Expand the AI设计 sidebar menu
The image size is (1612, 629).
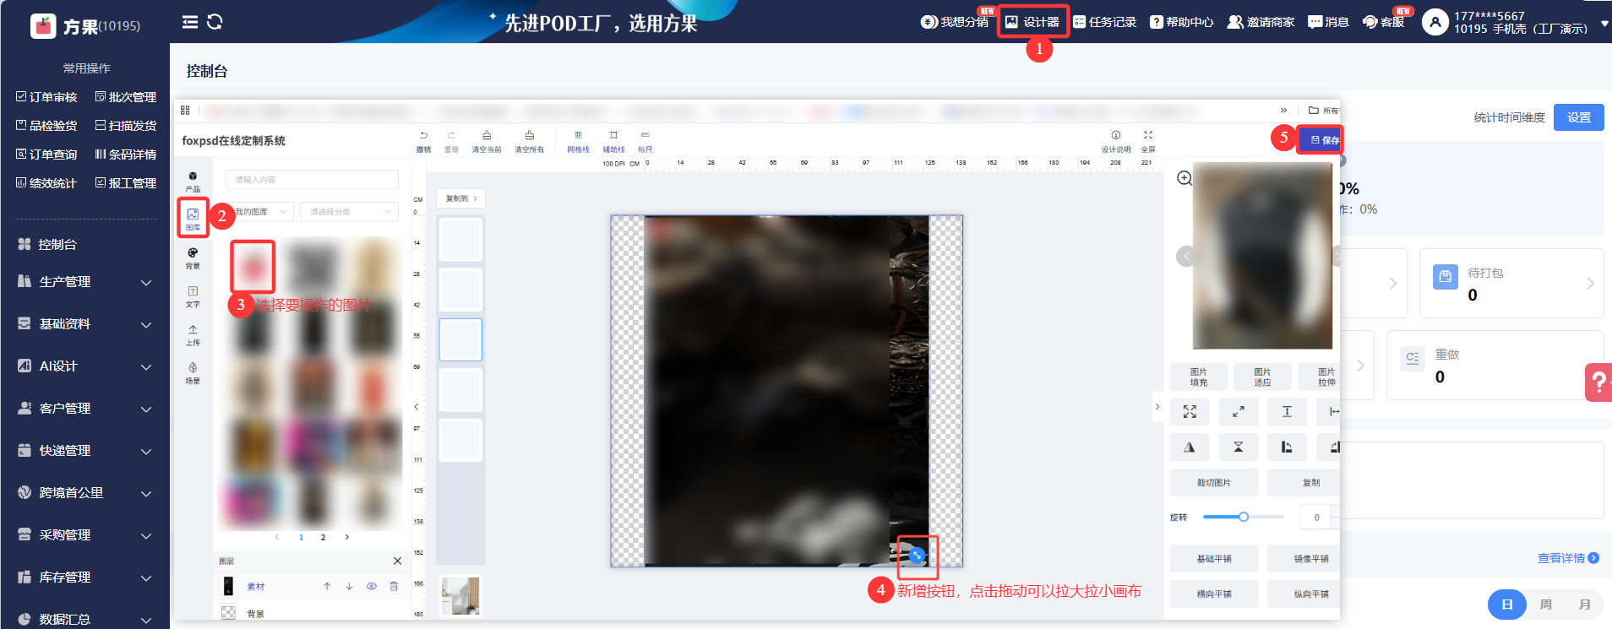(x=85, y=366)
